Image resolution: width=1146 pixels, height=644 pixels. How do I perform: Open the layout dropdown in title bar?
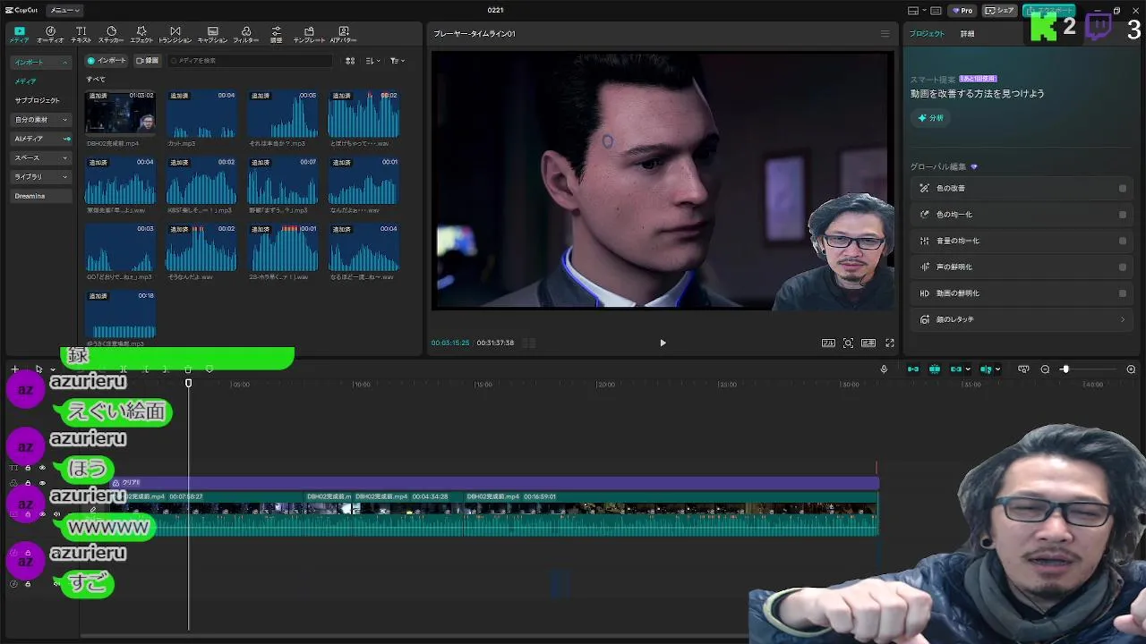pos(919,11)
